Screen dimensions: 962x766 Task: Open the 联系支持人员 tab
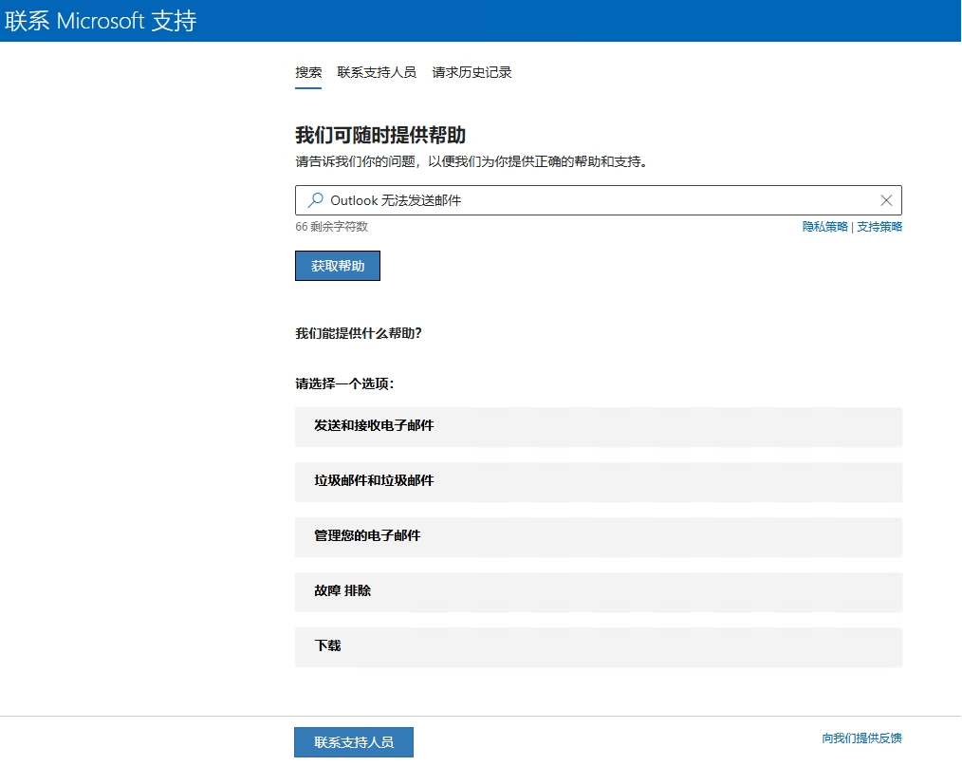(377, 72)
